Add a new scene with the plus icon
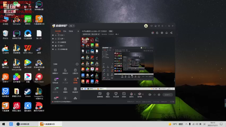The width and height of the screenshot is (226, 127). click(x=78, y=31)
